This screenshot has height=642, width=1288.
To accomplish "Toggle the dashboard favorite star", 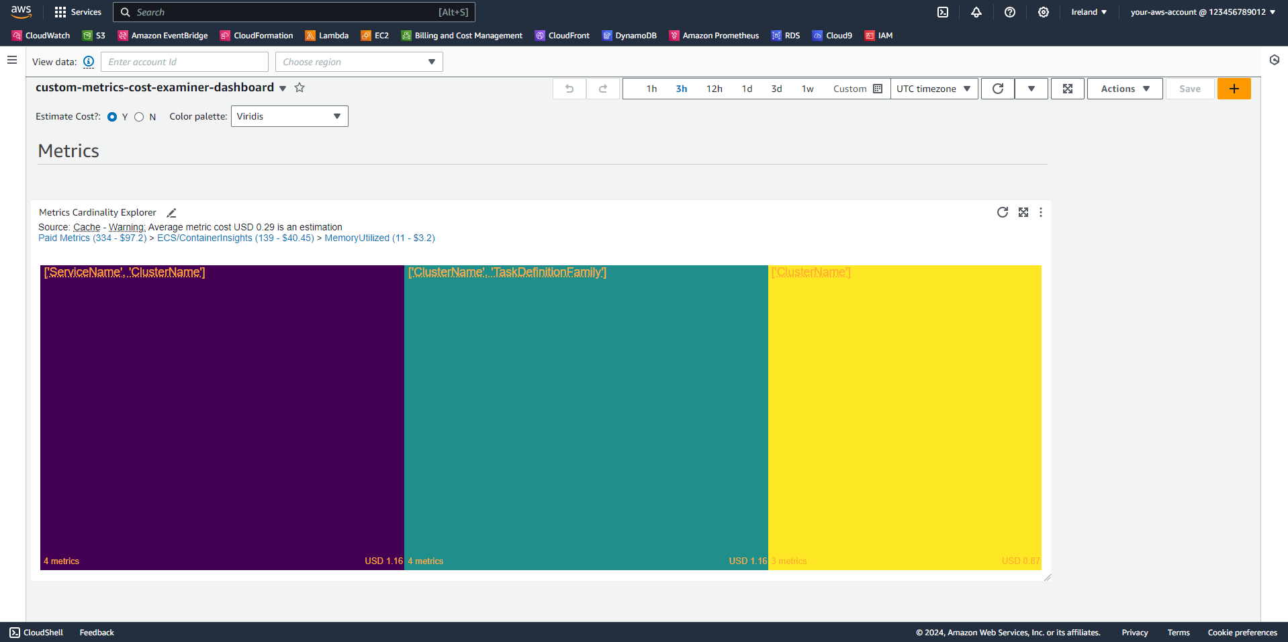I will [x=300, y=87].
